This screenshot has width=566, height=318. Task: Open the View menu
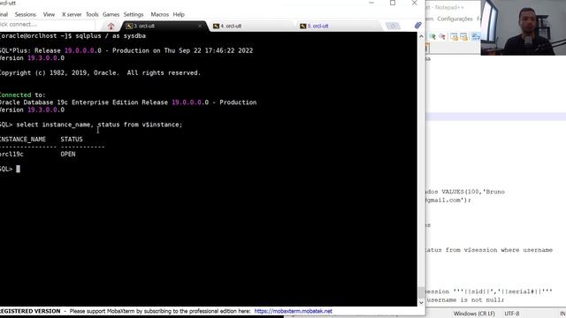(49, 14)
